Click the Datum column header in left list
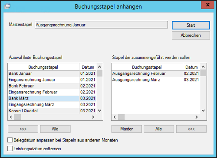This screenshot has height=158, width=217. tap(88, 67)
